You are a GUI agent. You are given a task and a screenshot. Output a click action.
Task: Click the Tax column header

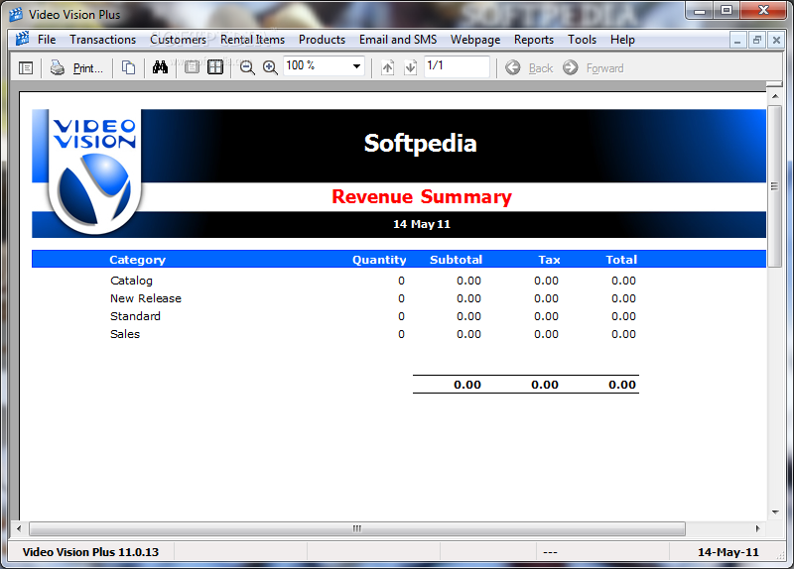point(549,260)
